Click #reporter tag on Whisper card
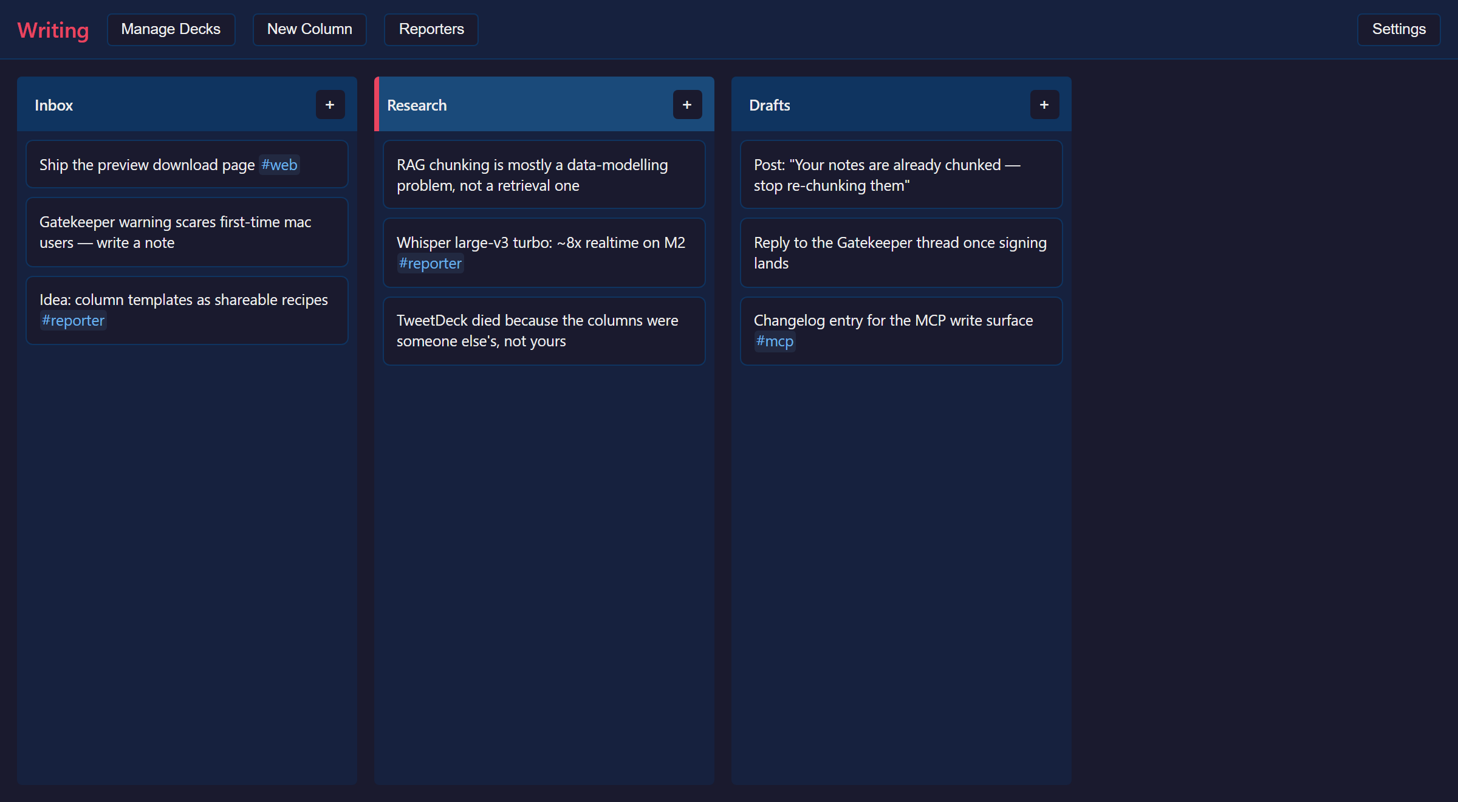 click(430, 263)
